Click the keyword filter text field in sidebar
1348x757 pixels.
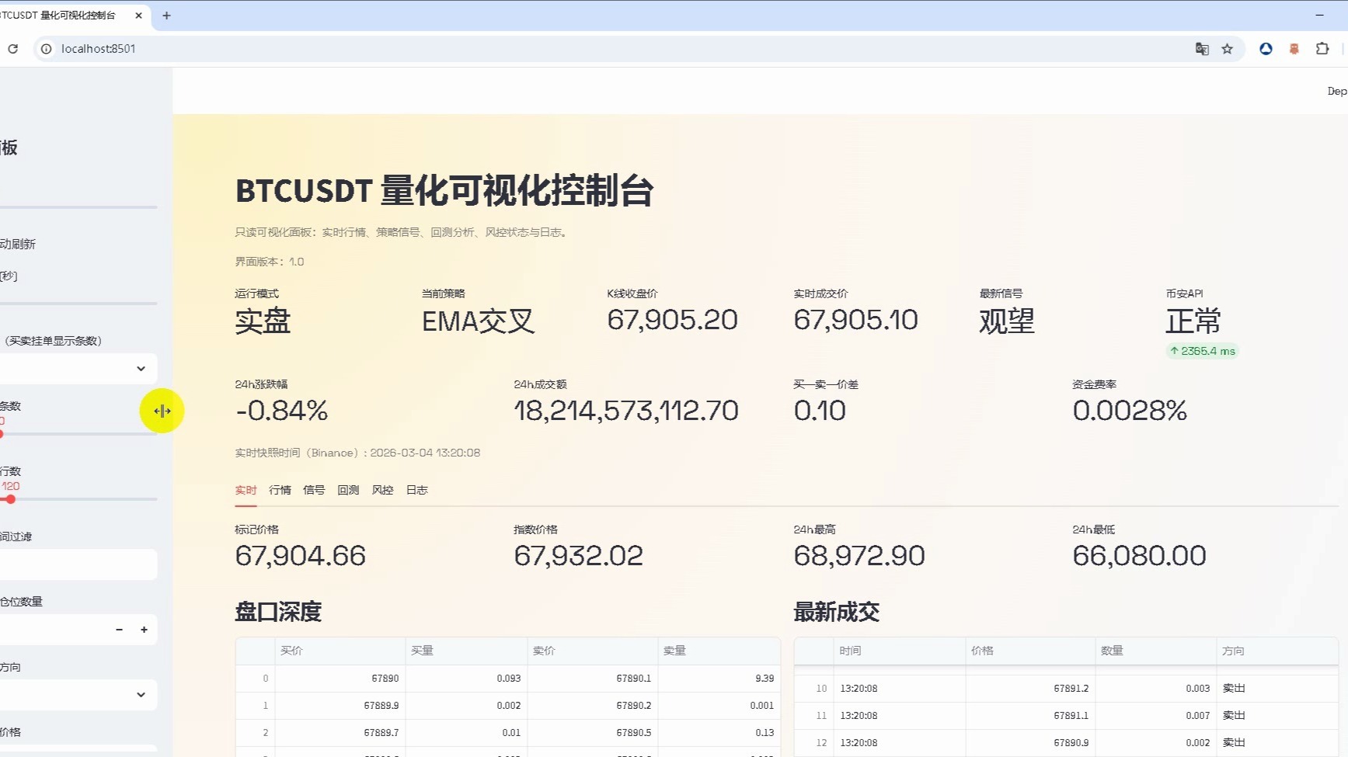point(78,564)
